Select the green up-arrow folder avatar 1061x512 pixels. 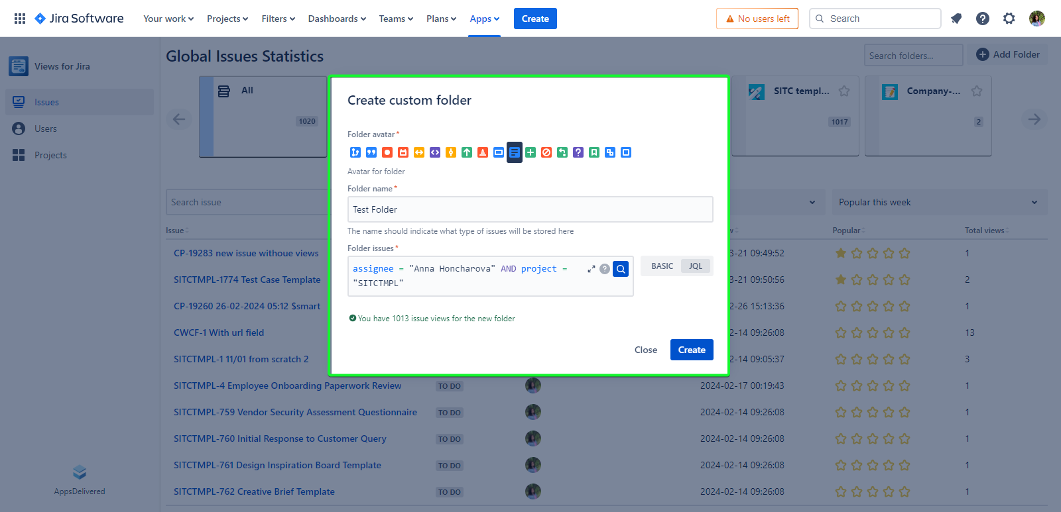(x=467, y=152)
